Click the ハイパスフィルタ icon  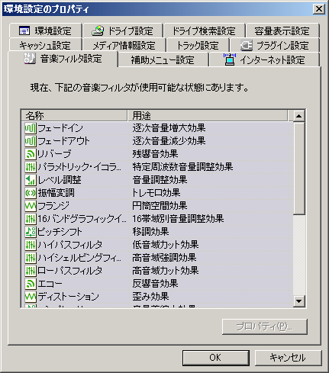point(31,245)
